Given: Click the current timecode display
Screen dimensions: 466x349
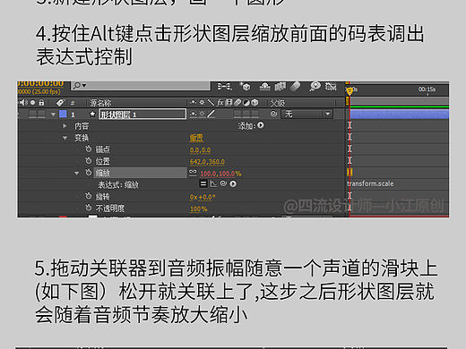Looking at the screenshot, I should (40, 83).
